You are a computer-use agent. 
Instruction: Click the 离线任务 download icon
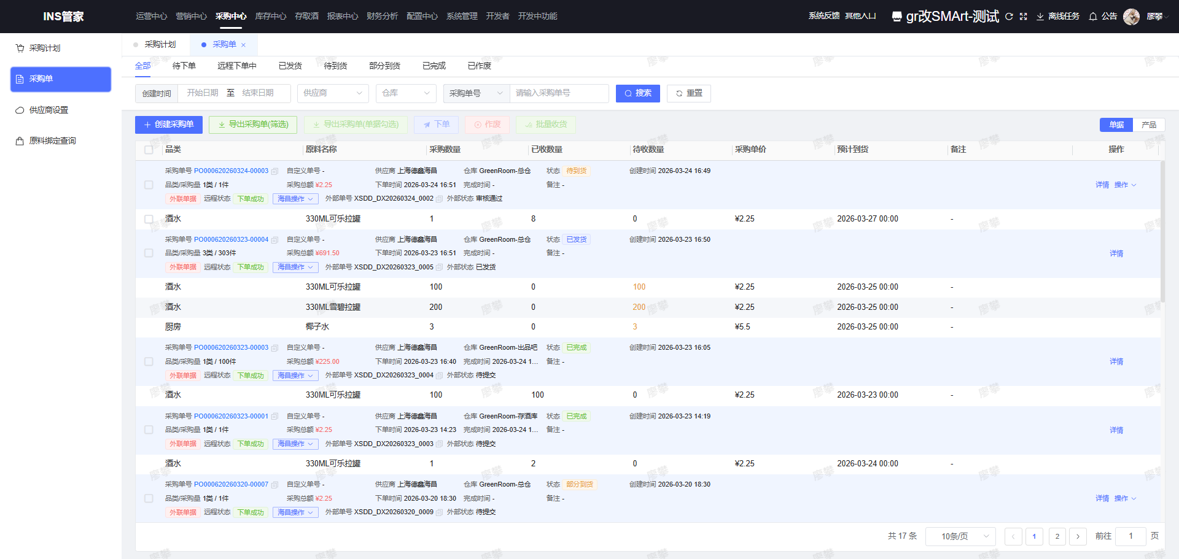click(1040, 17)
